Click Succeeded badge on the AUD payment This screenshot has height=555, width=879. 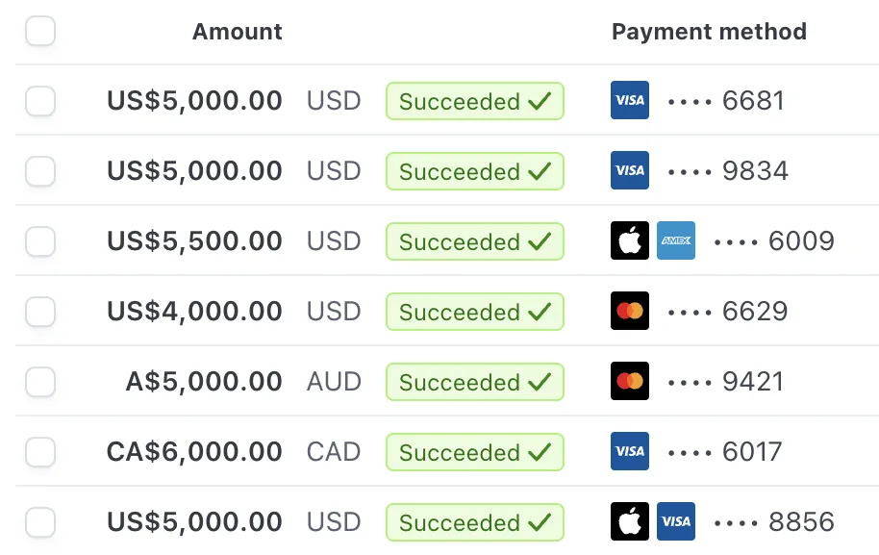point(474,382)
